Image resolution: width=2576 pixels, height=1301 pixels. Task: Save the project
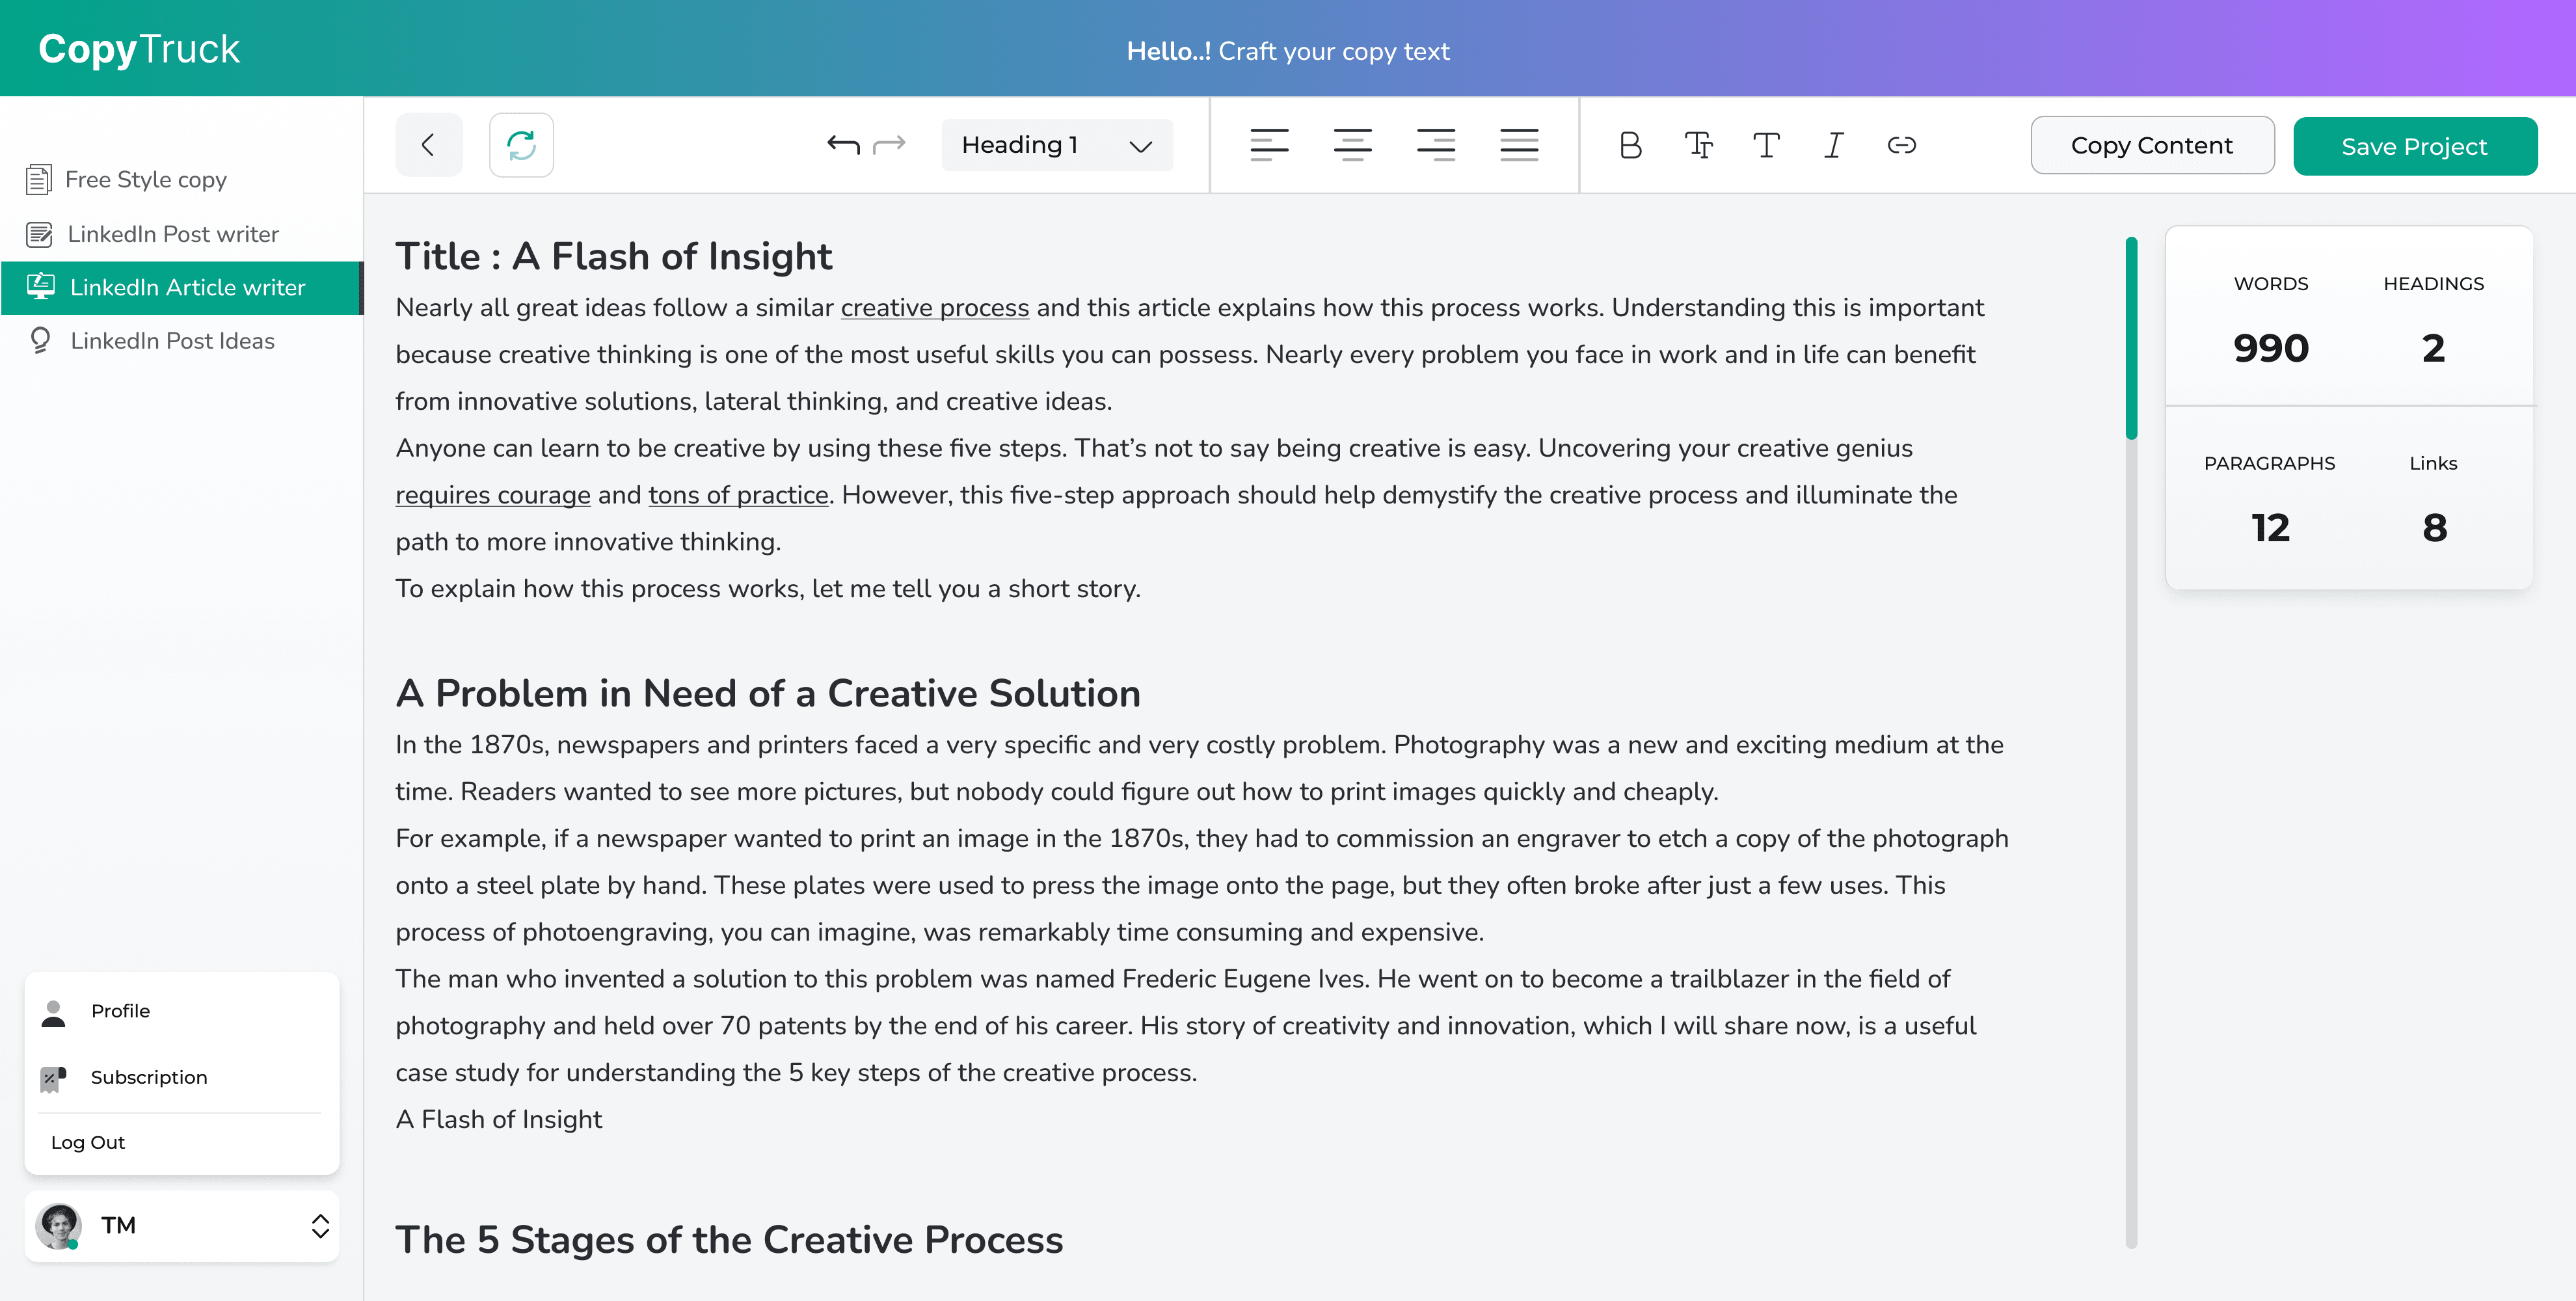[2415, 145]
